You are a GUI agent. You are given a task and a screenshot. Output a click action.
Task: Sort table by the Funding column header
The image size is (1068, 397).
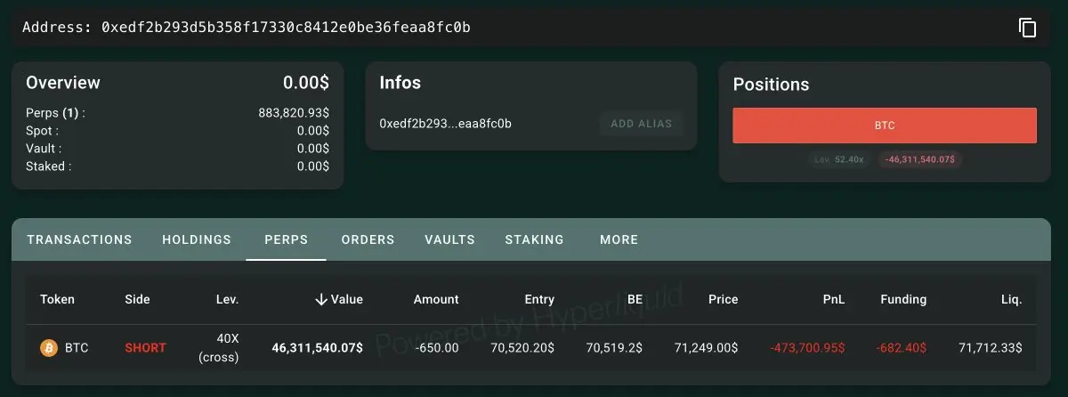pyautogui.click(x=903, y=299)
